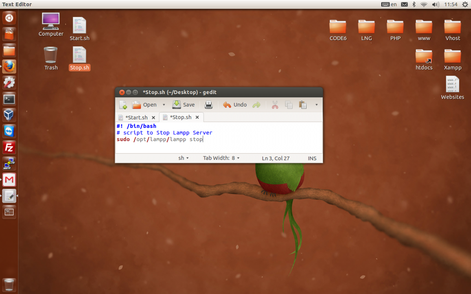The height and width of the screenshot is (294, 471).
Task: Open the workspace switcher in launcher
Action: (x=9, y=212)
